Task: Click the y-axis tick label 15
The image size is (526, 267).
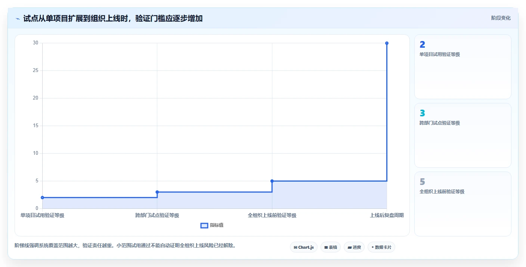Action: coord(35,126)
